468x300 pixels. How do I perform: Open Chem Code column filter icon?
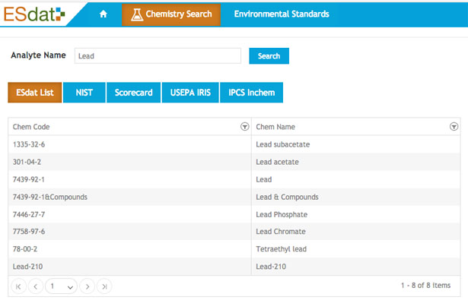click(x=245, y=127)
